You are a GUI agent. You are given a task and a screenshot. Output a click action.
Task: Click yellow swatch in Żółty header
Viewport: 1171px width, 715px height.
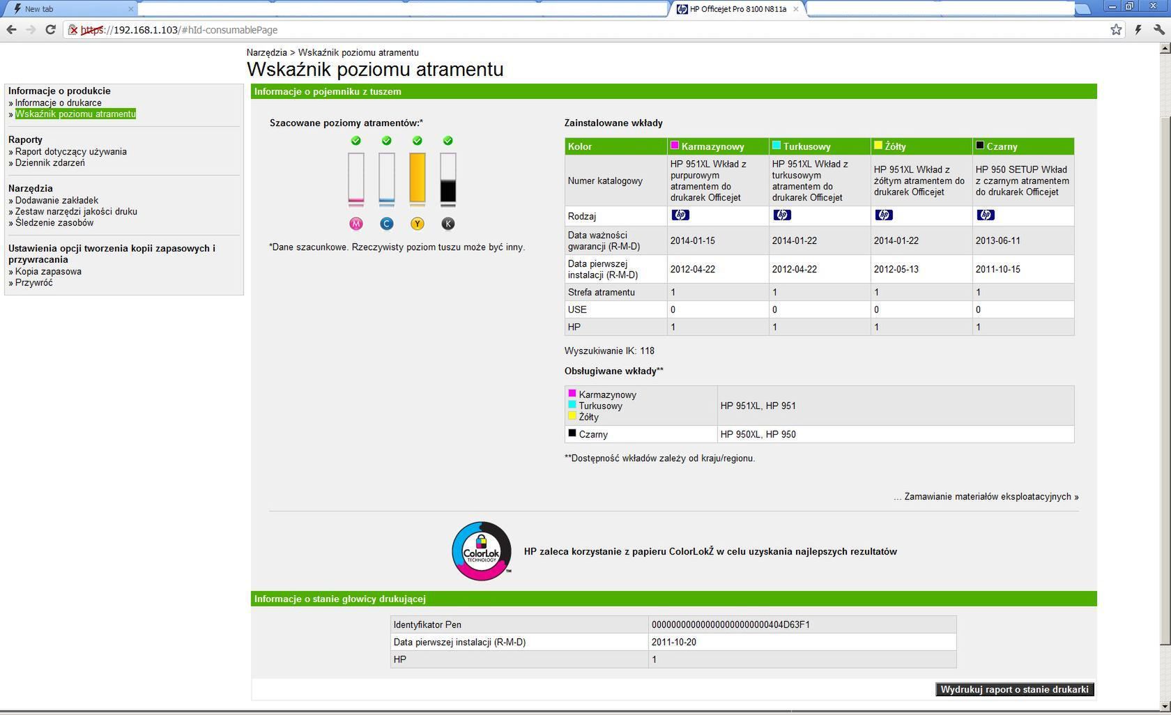pos(878,145)
